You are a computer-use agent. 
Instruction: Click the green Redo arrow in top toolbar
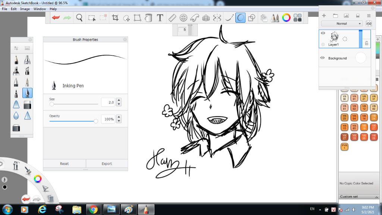click(67, 18)
